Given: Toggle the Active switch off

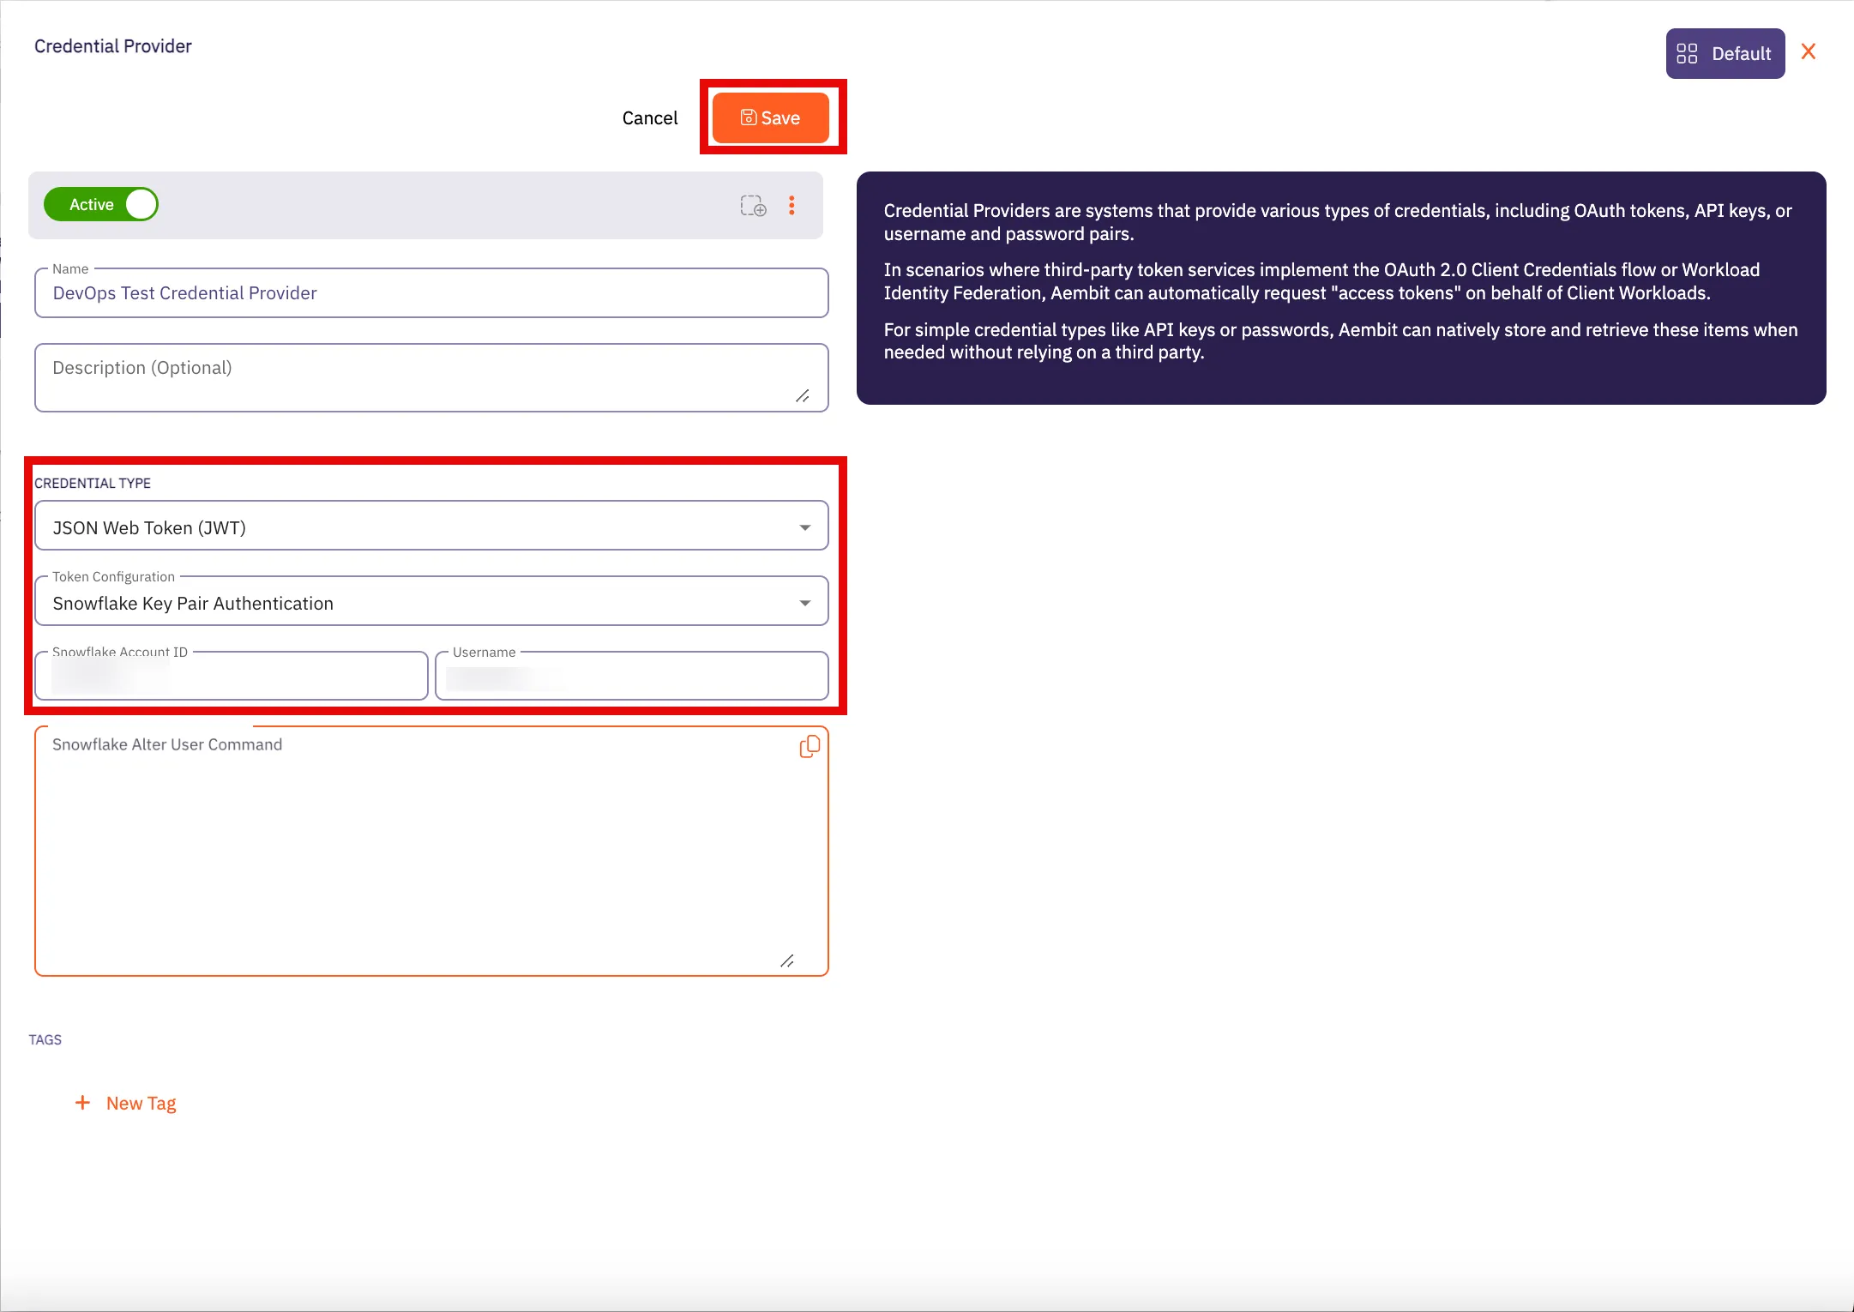Looking at the screenshot, I should tap(101, 204).
